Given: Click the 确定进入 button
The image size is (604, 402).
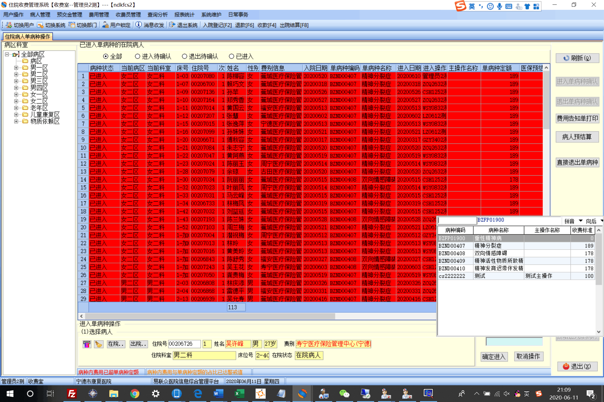Looking at the screenshot, I should pos(494,356).
